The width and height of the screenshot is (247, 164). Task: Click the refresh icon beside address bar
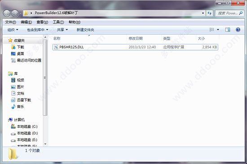[210, 13]
